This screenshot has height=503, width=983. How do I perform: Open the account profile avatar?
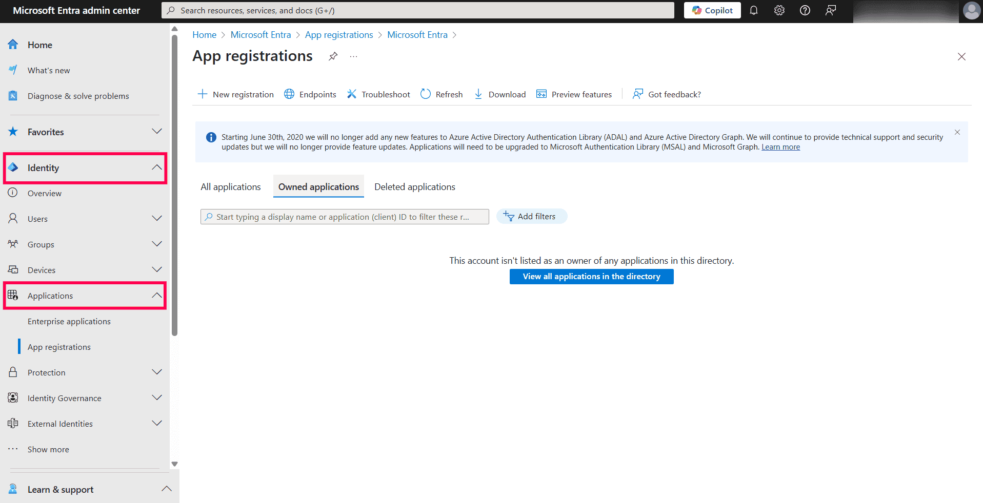click(x=971, y=10)
